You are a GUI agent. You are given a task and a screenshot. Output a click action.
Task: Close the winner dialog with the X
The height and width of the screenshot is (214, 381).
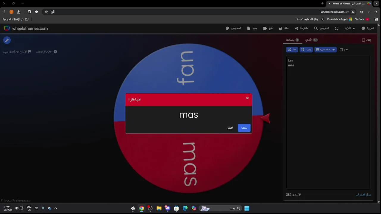pos(247,98)
